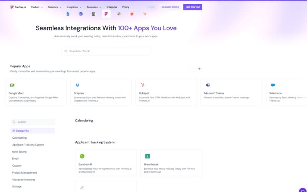Click 'Record, transcribe, search Teams meetings' text

[227, 98]
